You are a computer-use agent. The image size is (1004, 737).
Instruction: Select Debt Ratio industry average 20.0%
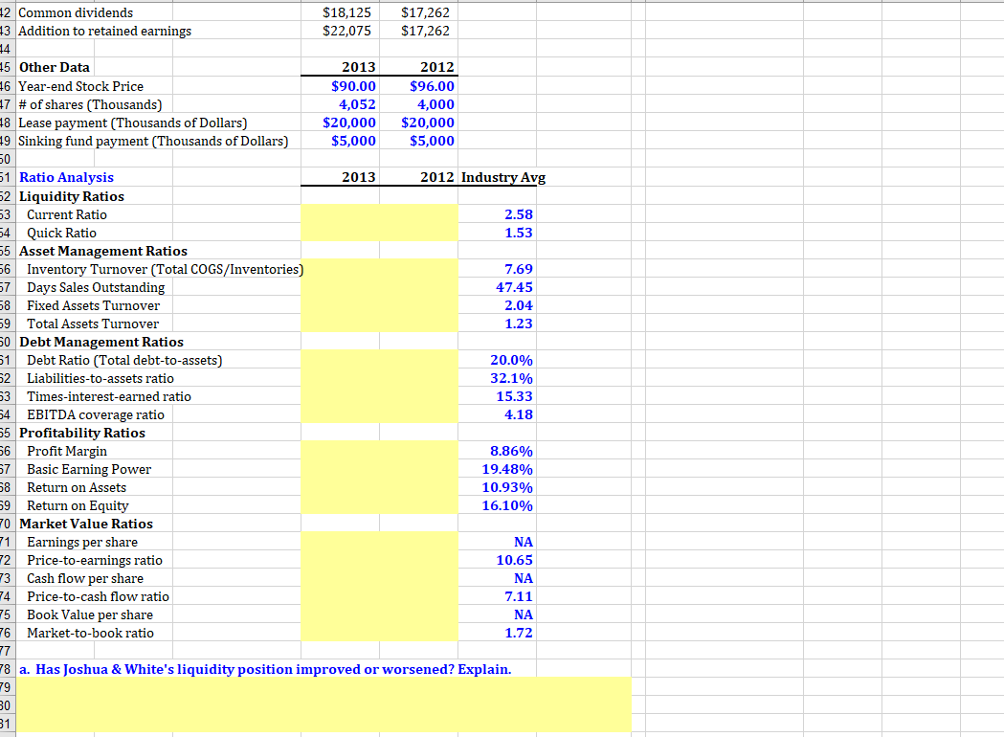click(x=512, y=360)
